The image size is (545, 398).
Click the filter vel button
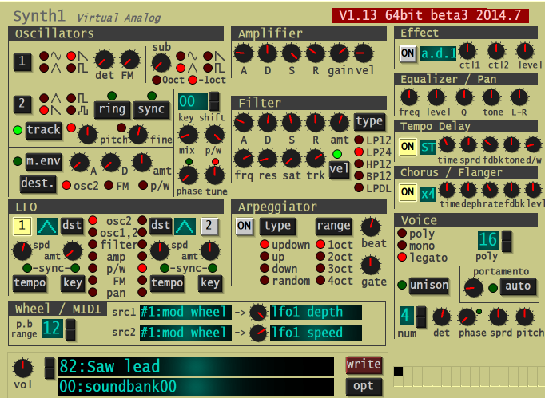(339, 169)
